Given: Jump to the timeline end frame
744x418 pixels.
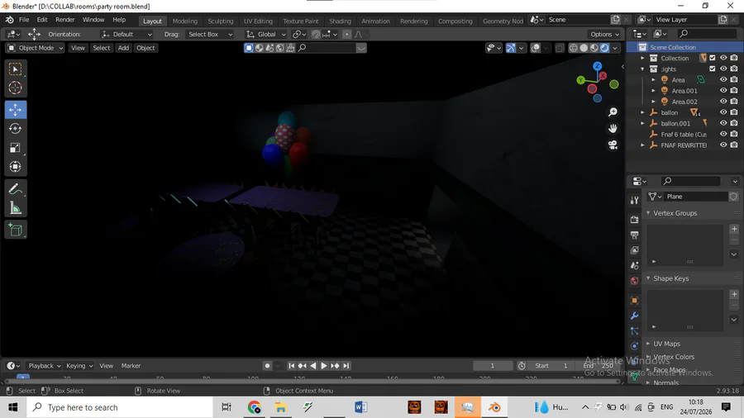Looking at the screenshot, I should (346, 366).
